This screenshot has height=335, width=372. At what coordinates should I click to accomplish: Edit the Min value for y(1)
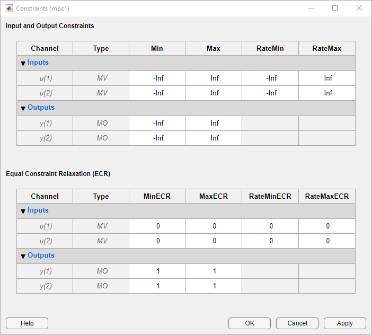(x=157, y=123)
